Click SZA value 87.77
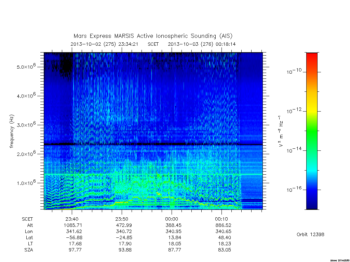Screen dimensions: 350x262 click(175, 250)
